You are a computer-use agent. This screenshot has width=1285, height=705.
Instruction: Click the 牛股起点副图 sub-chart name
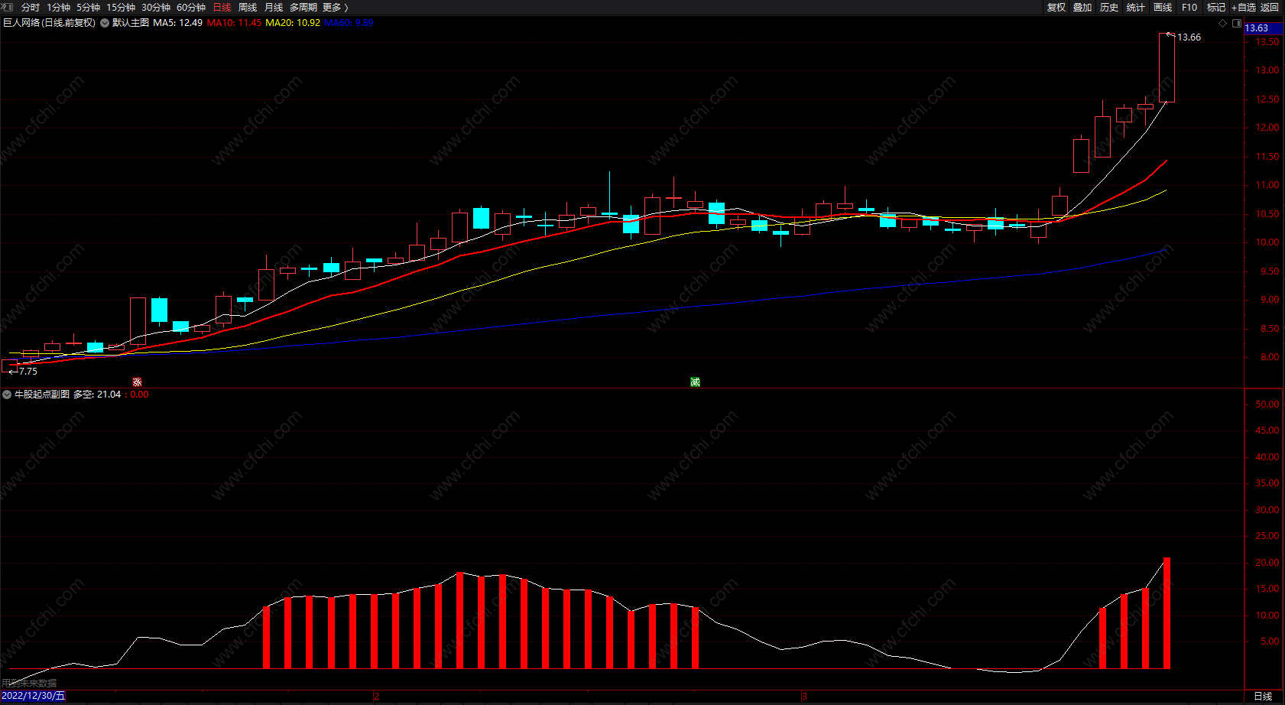point(42,395)
